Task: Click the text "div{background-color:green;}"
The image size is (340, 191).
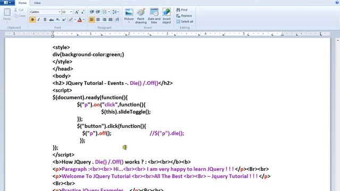Action: (x=88, y=54)
